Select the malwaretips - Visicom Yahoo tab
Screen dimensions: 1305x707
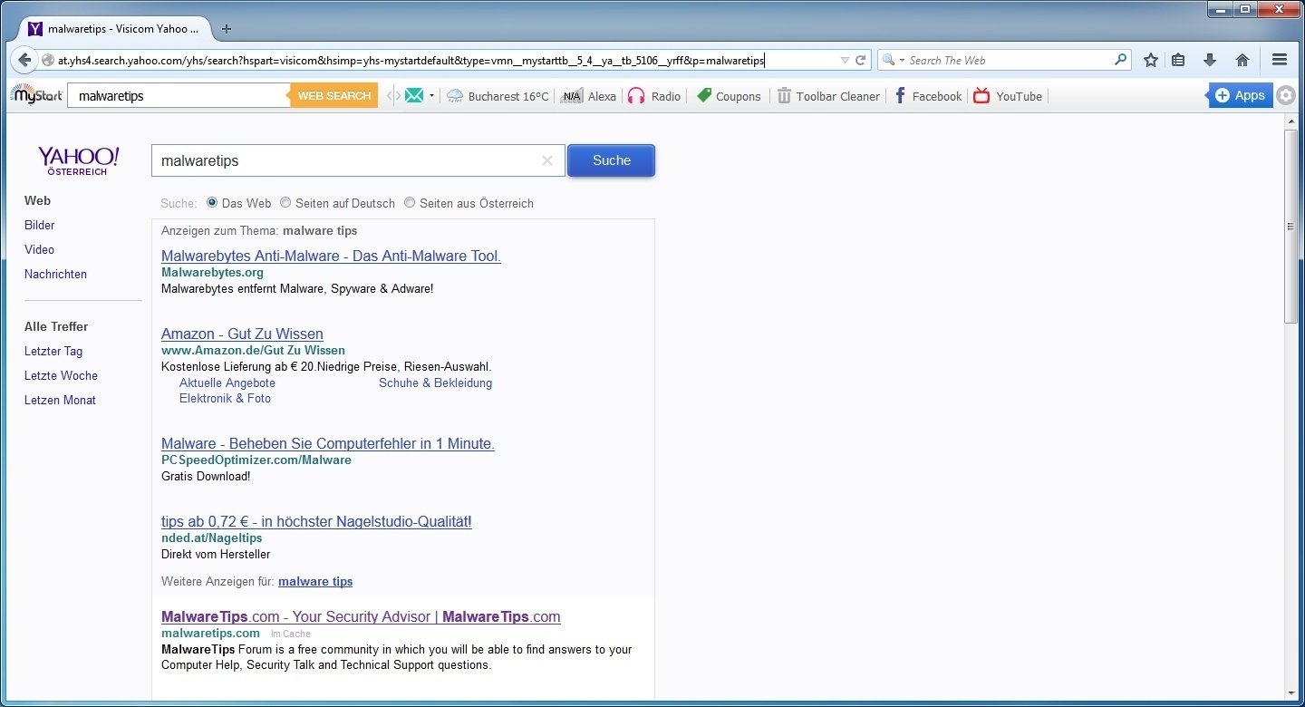click(114, 29)
